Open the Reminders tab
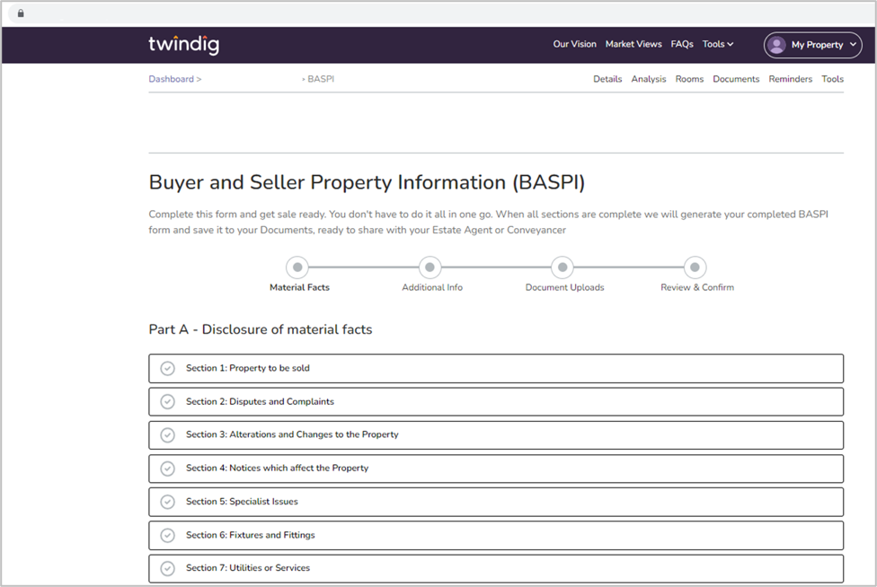This screenshot has width=877, height=587. 790,79
